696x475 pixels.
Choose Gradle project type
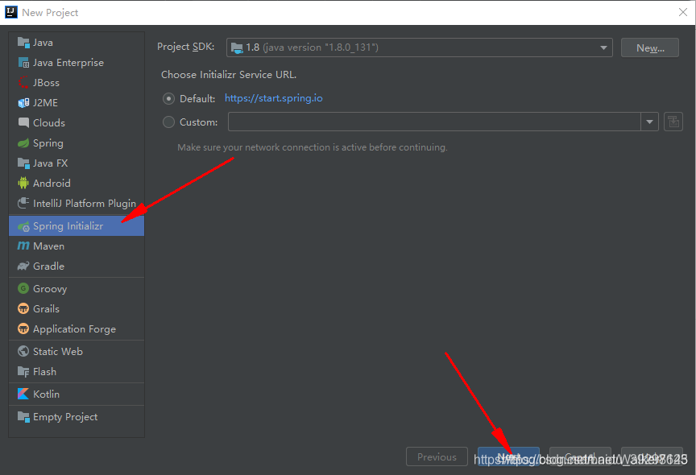(x=77, y=266)
